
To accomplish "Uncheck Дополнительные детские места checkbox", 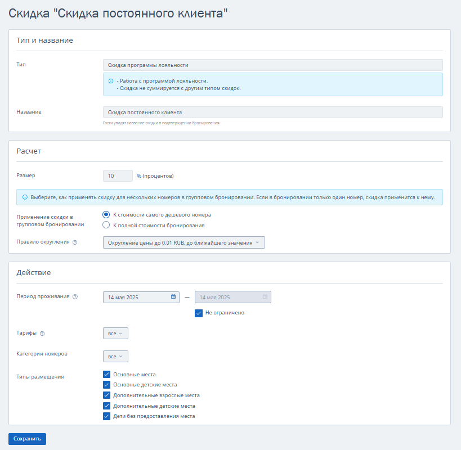I will click(107, 406).
